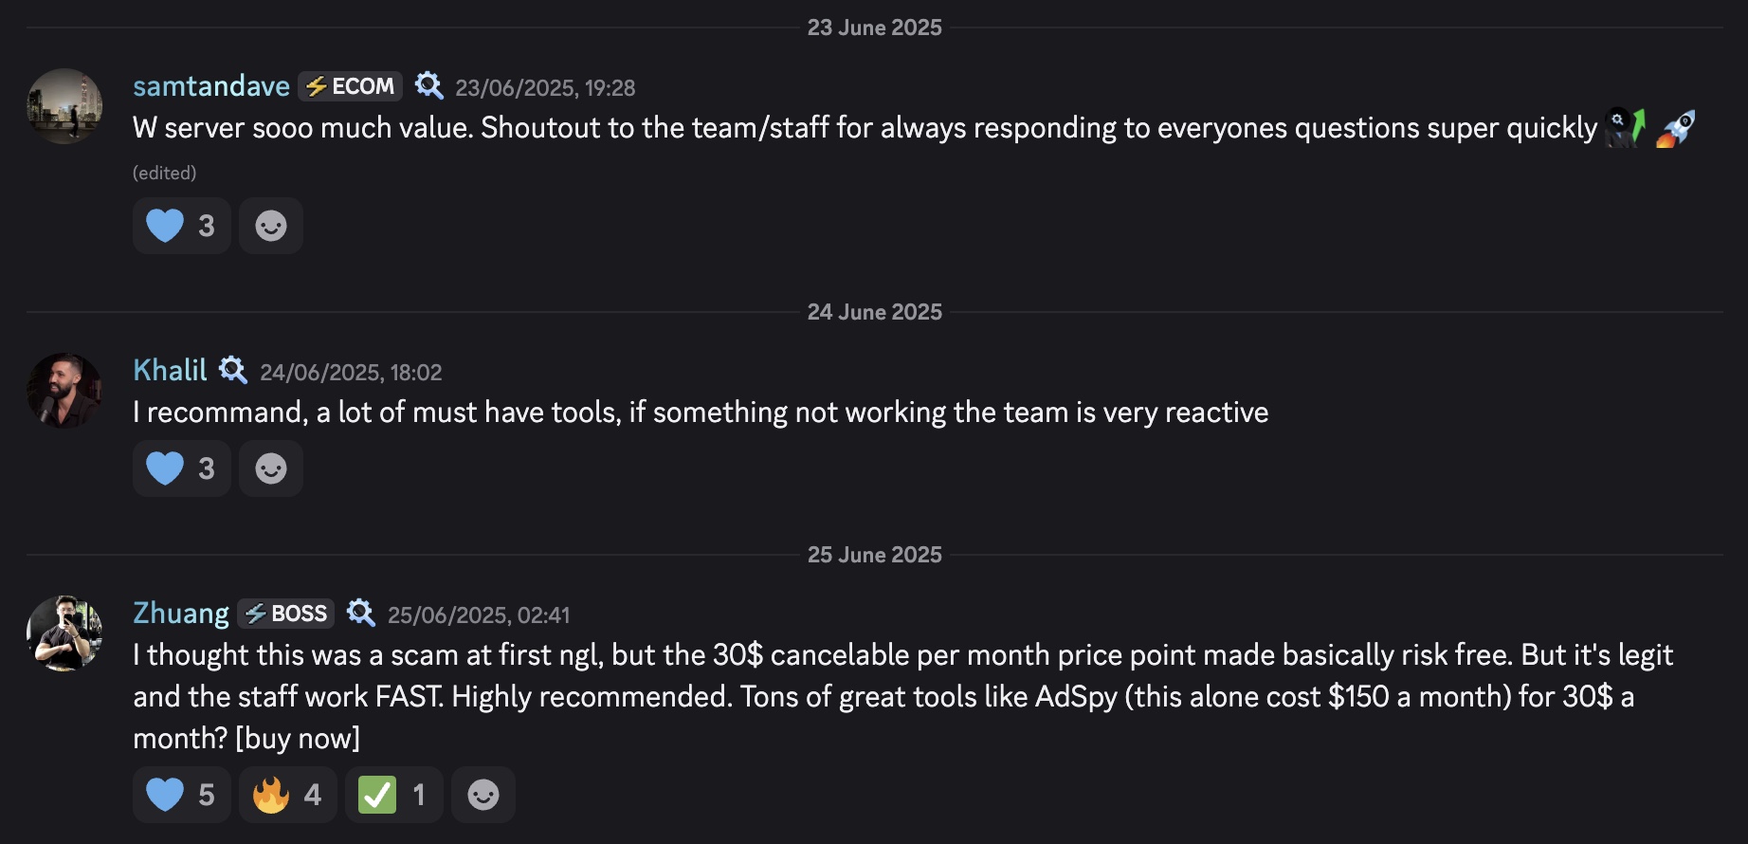
Task: Open the Khalil username profile
Action: click(x=170, y=370)
